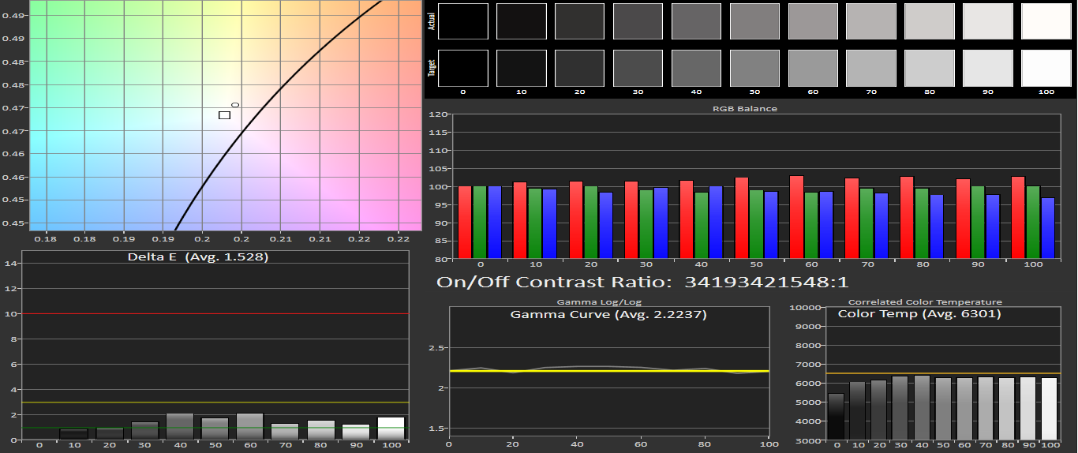Click the square target marker on CIE chart
This screenshot has height=453, width=1078.
pyautogui.click(x=224, y=115)
